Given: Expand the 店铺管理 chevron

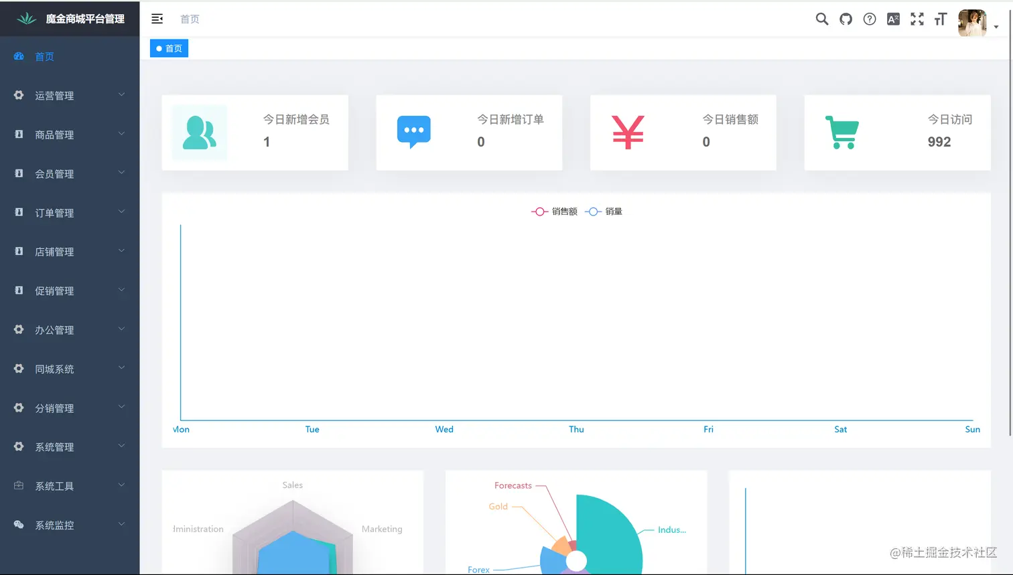Looking at the screenshot, I should (122, 250).
